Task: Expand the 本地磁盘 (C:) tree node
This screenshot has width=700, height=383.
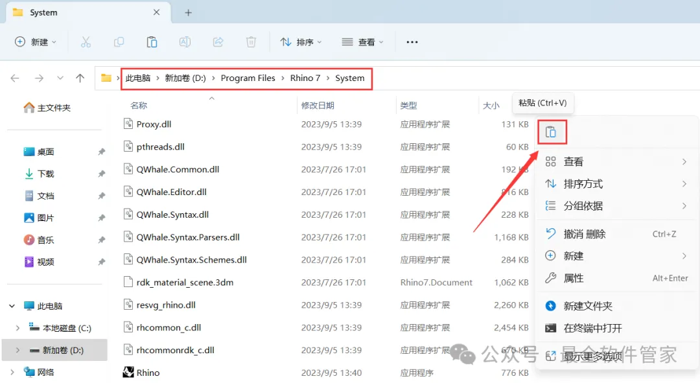Action: 17,328
